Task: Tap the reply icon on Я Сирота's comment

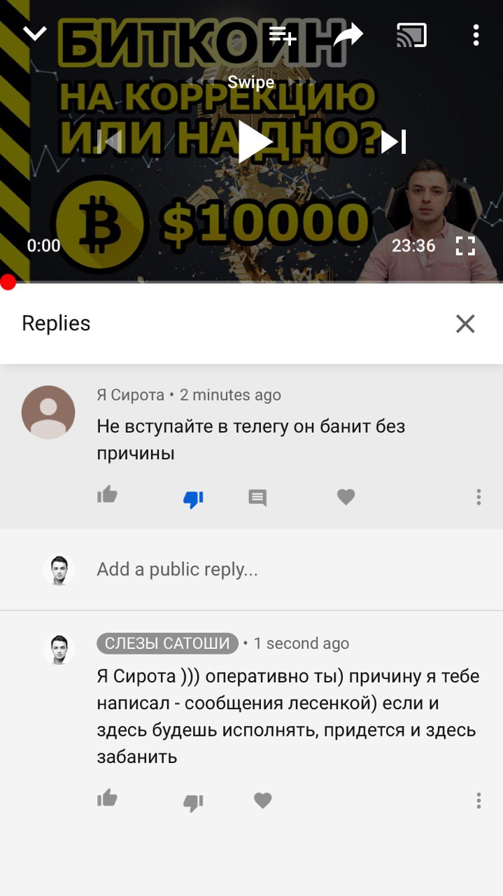Action: 257,498
